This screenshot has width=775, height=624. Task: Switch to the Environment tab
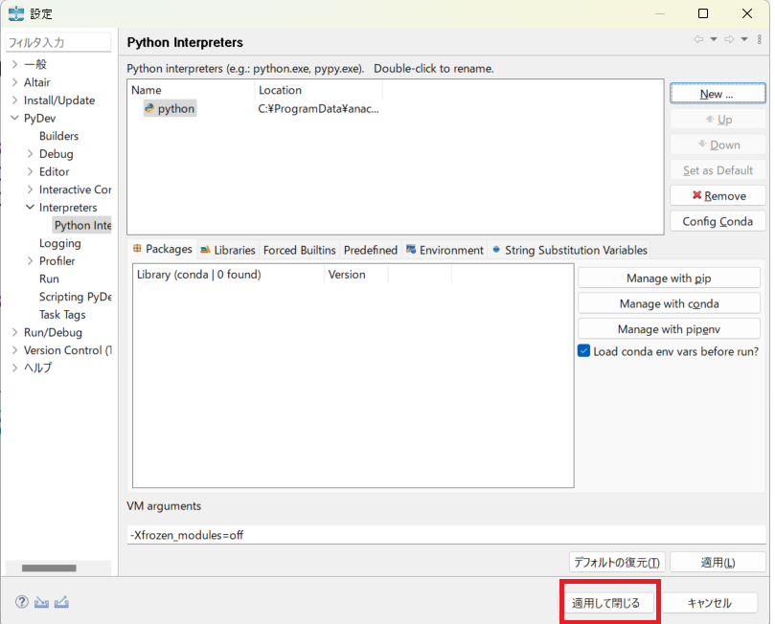[x=444, y=250]
